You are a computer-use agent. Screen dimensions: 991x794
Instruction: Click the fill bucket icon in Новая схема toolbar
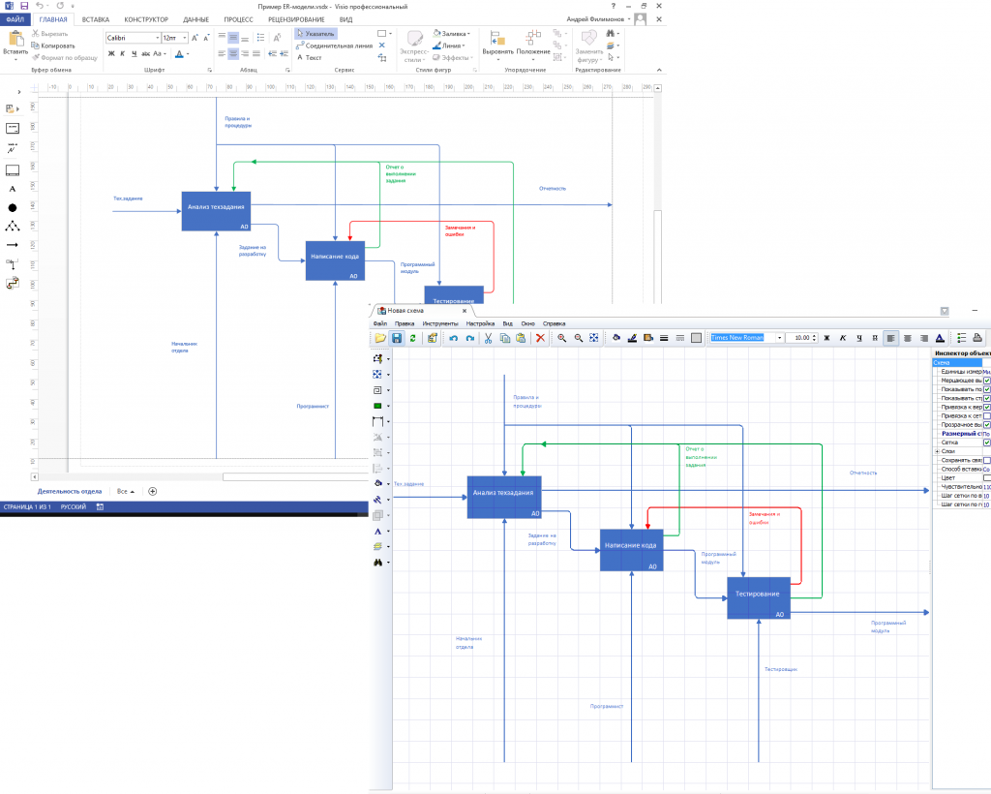coord(616,338)
